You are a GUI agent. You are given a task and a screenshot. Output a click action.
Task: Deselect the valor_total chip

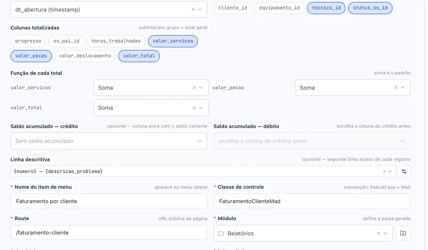tap(139, 56)
